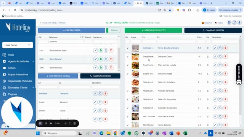Open the notifications bell icon
This screenshot has height=137, width=244.
tap(239, 22)
